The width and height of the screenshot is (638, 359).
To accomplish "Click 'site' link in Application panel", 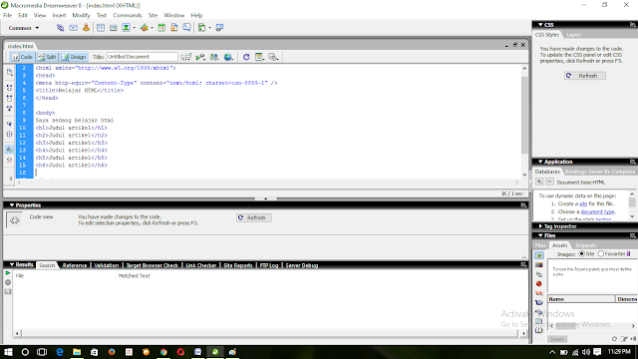I will [583, 203].
